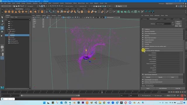Create a polygon cube from the shelf
Viewport: 187px width, 105px height.
[9, 12]
